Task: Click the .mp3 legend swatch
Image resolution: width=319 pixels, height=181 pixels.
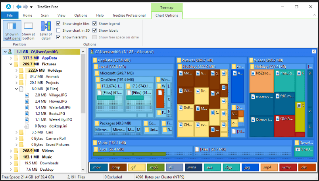Action: (156, 168)
